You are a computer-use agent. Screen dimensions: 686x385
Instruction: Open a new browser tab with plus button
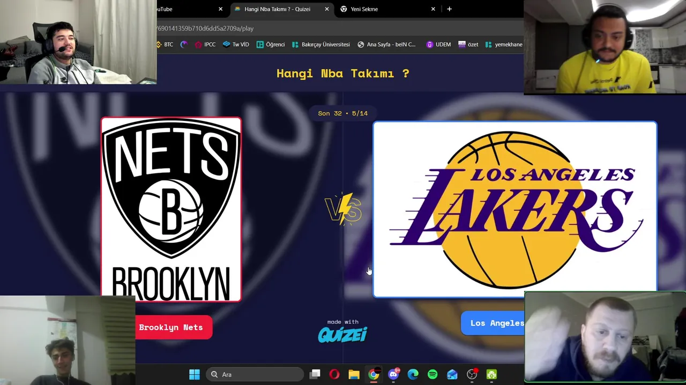449,9
